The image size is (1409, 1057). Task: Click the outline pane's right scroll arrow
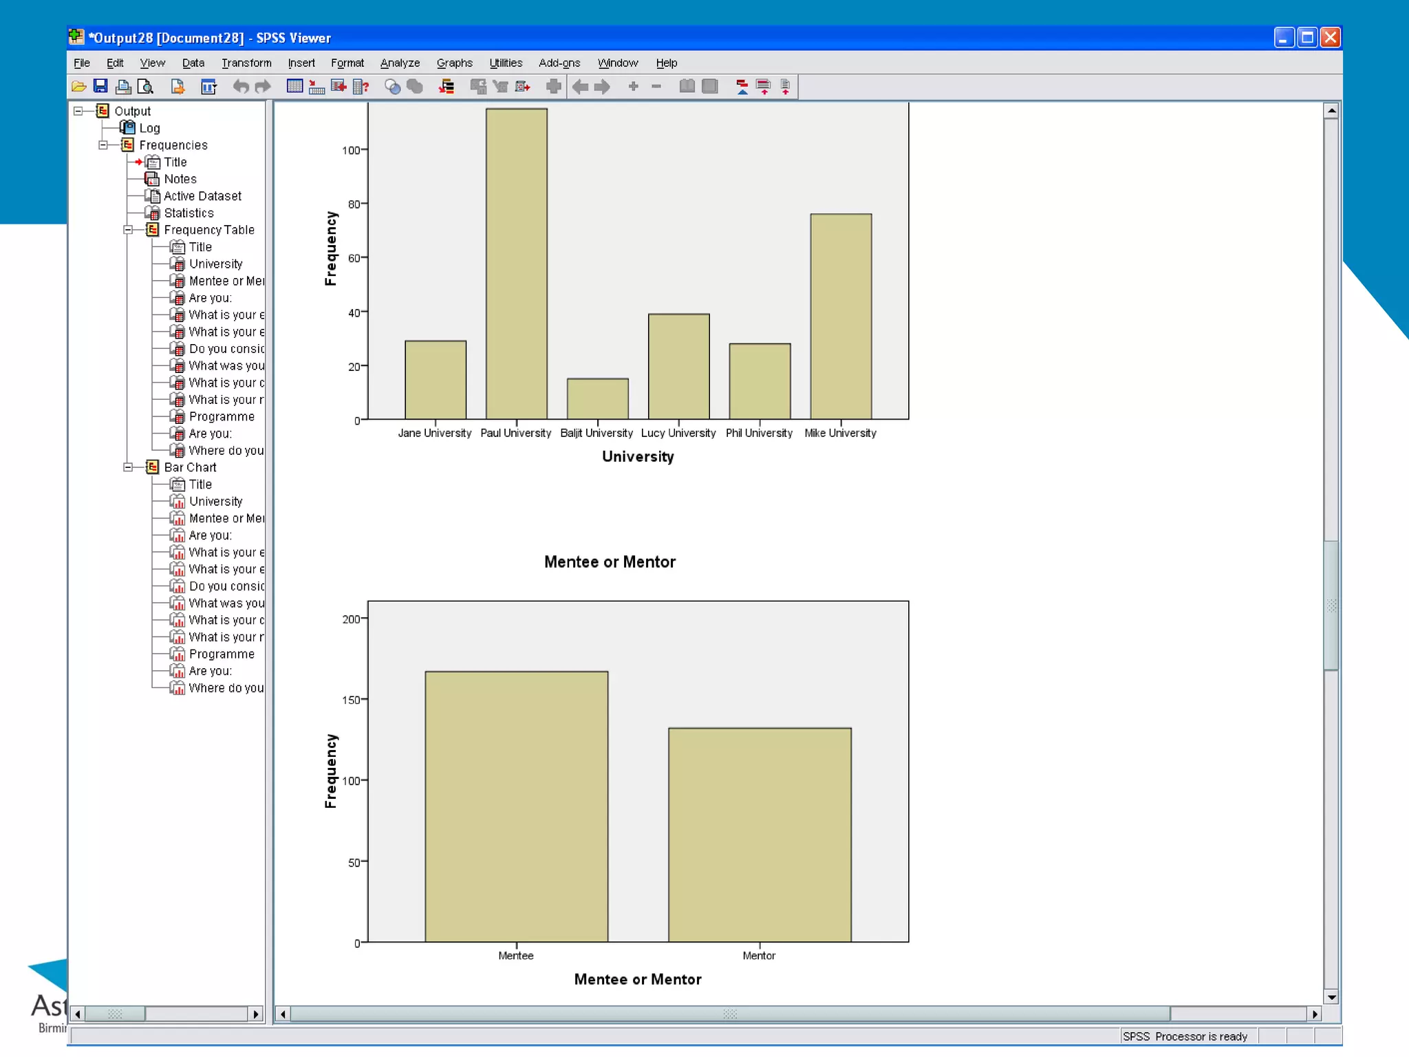256,1014
